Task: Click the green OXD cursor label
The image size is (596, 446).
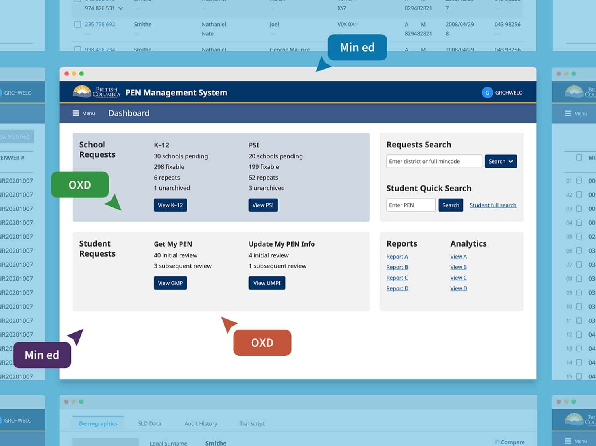Action: 80,185
